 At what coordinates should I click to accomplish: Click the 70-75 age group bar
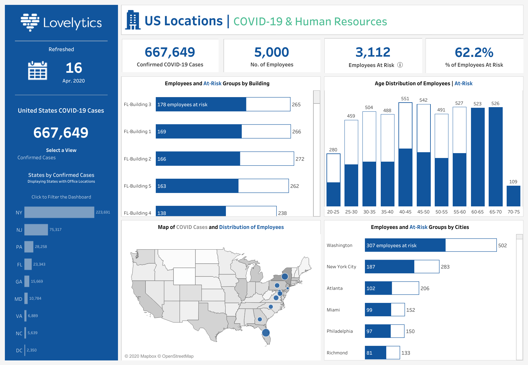point(513,196)
